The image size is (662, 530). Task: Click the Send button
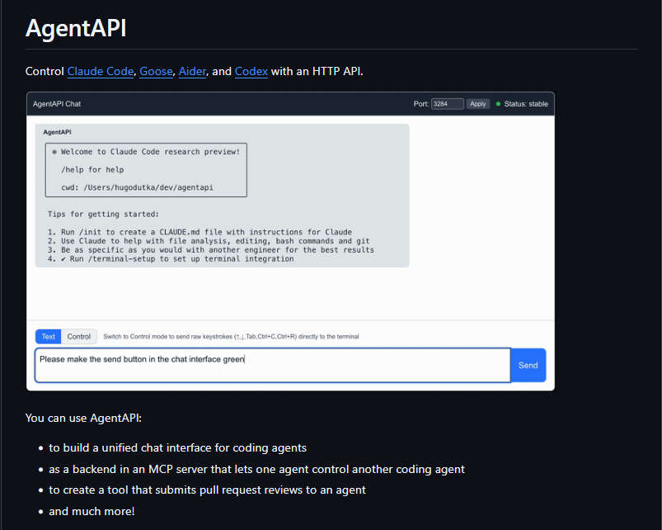point(528,365)
